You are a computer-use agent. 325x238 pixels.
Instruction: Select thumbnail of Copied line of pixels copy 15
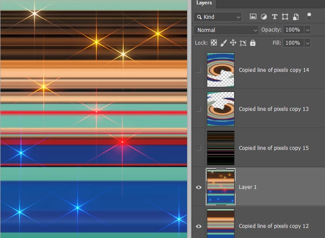[x=220, y=148]
